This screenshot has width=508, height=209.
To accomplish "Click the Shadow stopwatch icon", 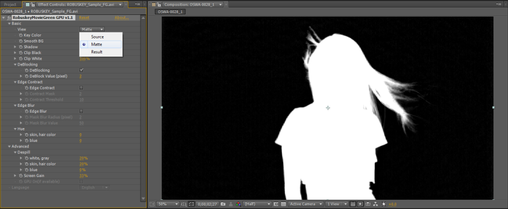I will coord(20,47).
